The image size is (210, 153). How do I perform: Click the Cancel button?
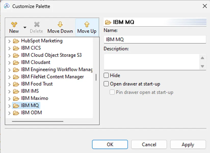[149, 144]
